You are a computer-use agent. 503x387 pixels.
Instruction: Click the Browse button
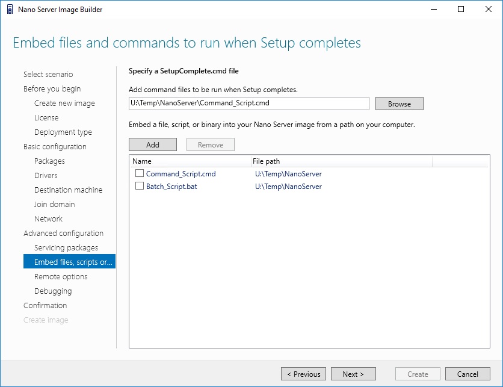[x=400, y=104]
